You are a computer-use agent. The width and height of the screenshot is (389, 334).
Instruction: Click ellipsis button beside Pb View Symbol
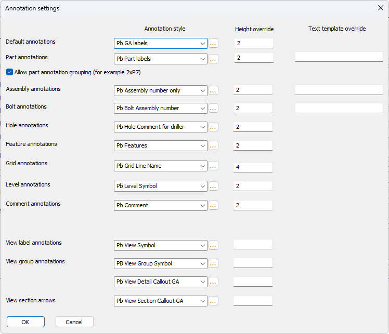pos(213,246)
